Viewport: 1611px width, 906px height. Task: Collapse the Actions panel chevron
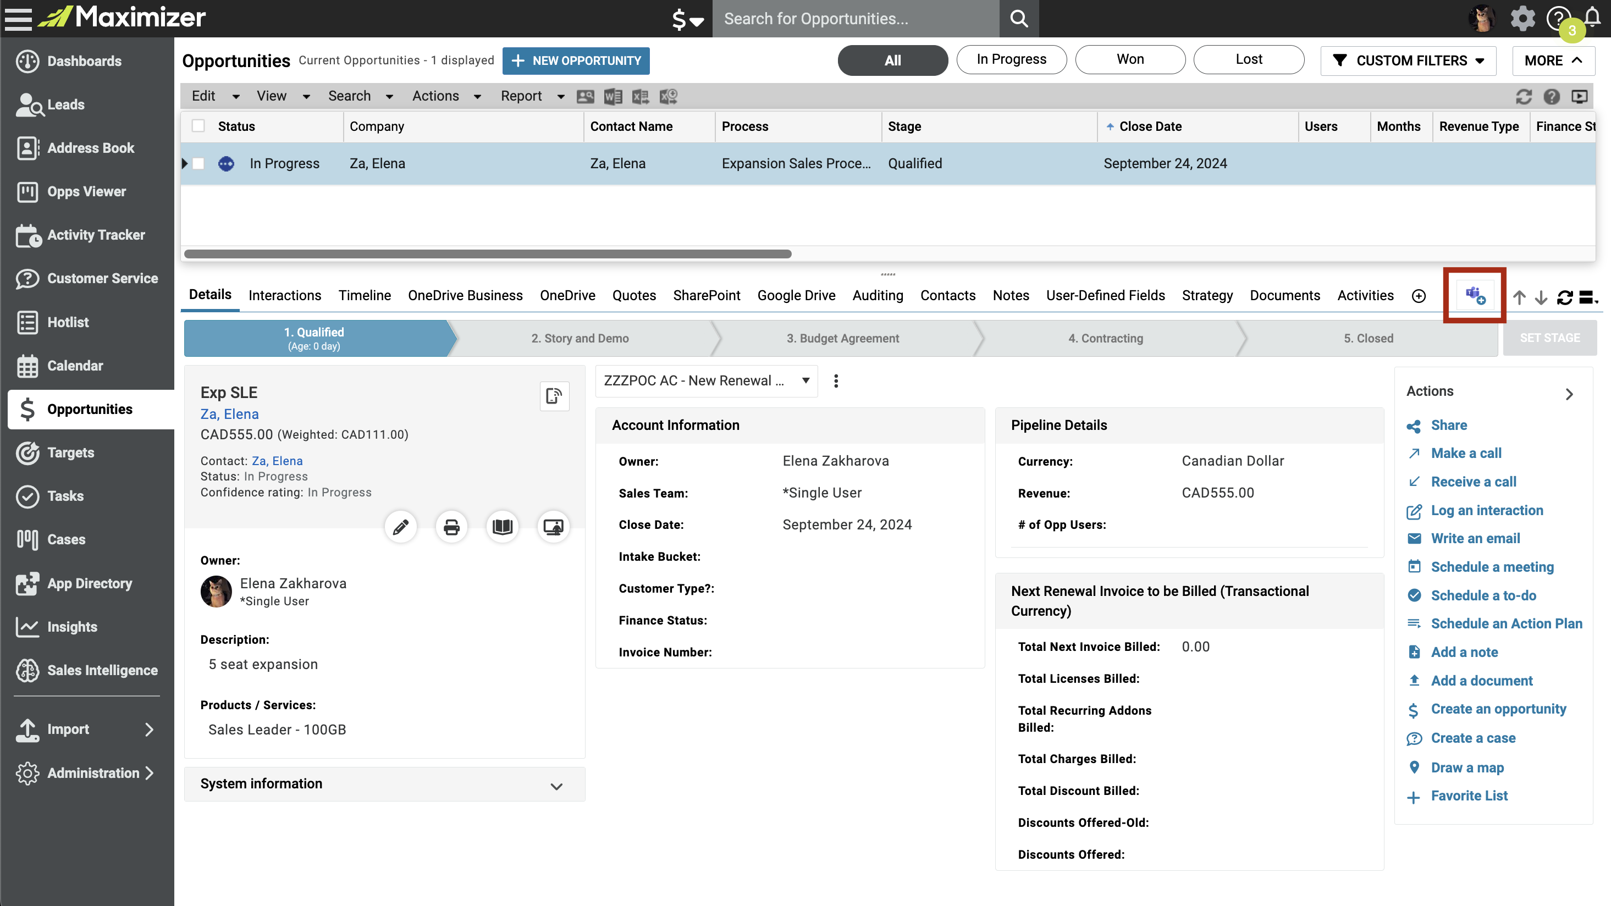pyautogui.click(x=1569, y=394)
